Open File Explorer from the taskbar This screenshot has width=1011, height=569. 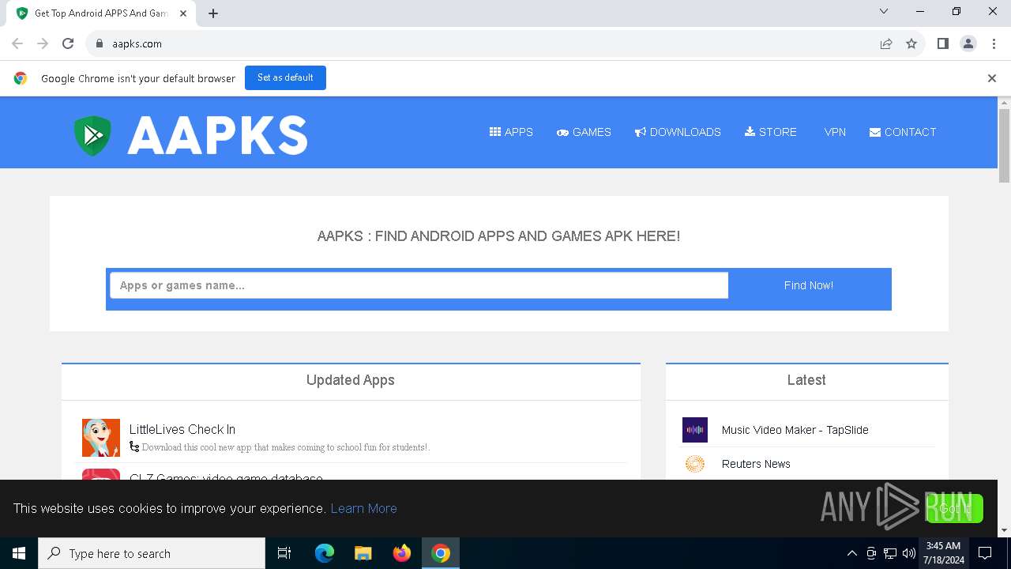363,553
